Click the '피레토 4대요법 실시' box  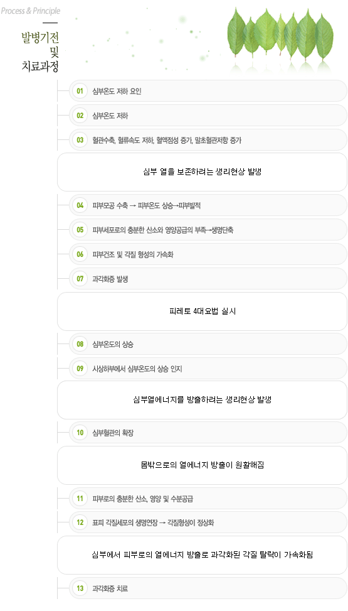(202, 311)
